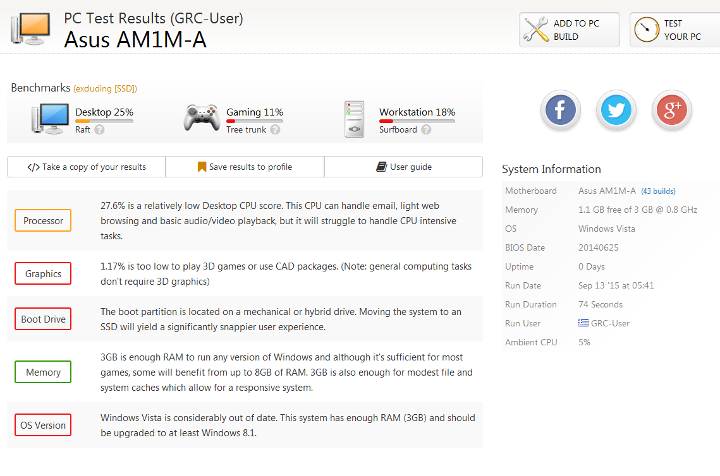The image size is (720, 476).
Task: Click the Desktop benchmark computer icon
Action: 49,118
